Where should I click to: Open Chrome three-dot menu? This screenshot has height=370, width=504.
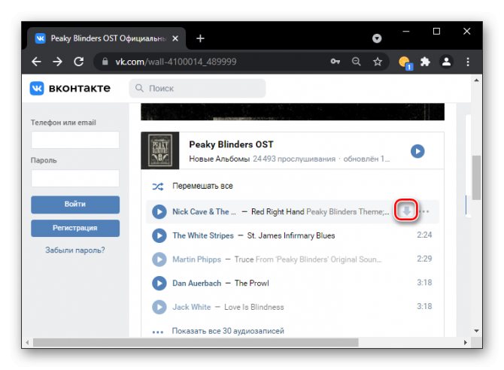468,62
